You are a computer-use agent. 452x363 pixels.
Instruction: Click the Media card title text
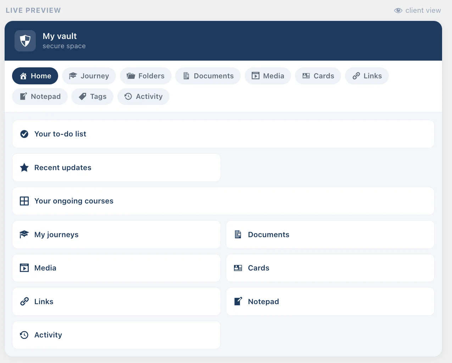click(45, 268)
